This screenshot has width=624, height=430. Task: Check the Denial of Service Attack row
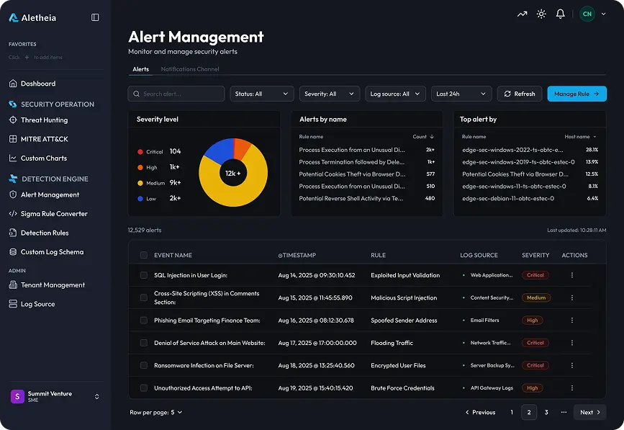click(x=144, y=343)
